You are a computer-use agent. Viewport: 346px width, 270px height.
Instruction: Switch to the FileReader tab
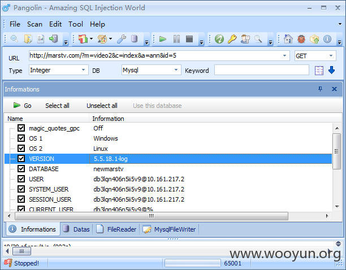pyautogui.click(x=116, y=229)
